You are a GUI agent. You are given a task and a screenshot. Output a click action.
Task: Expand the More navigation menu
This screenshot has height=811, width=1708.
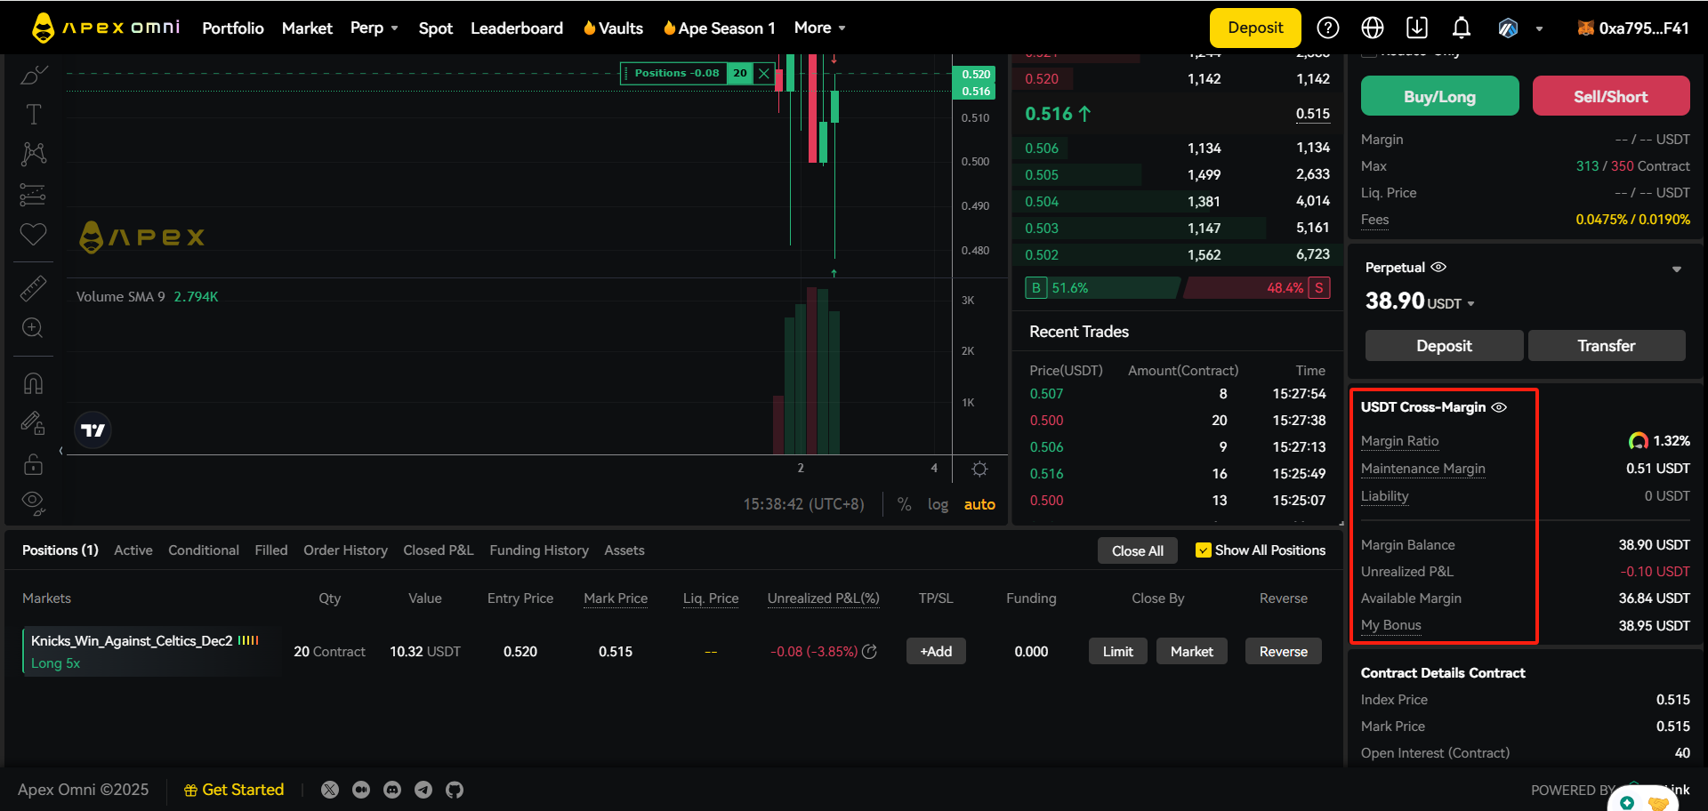(819, 28)
